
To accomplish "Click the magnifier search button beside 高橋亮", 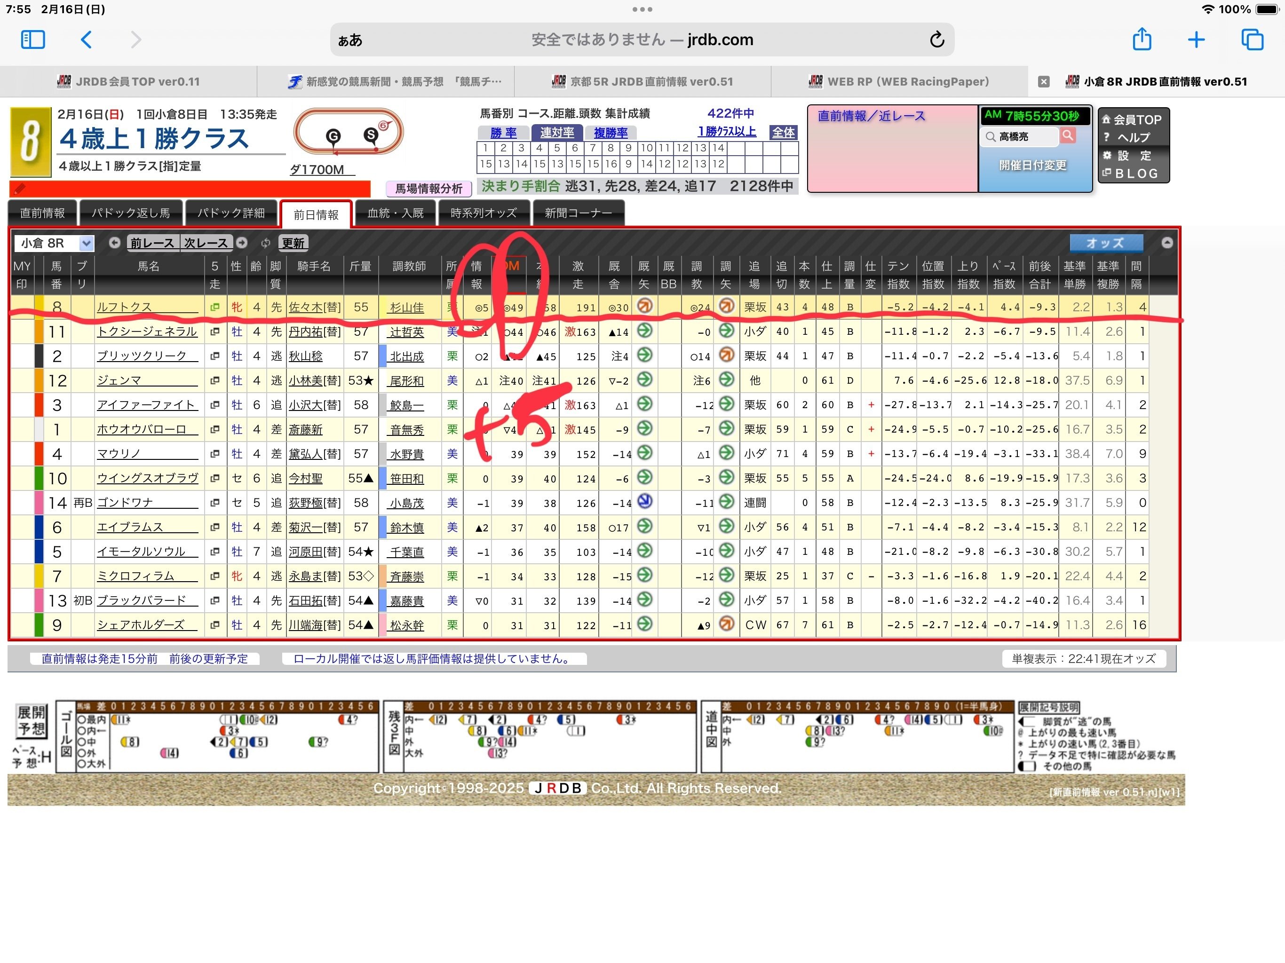I will tap(1067, 135).
